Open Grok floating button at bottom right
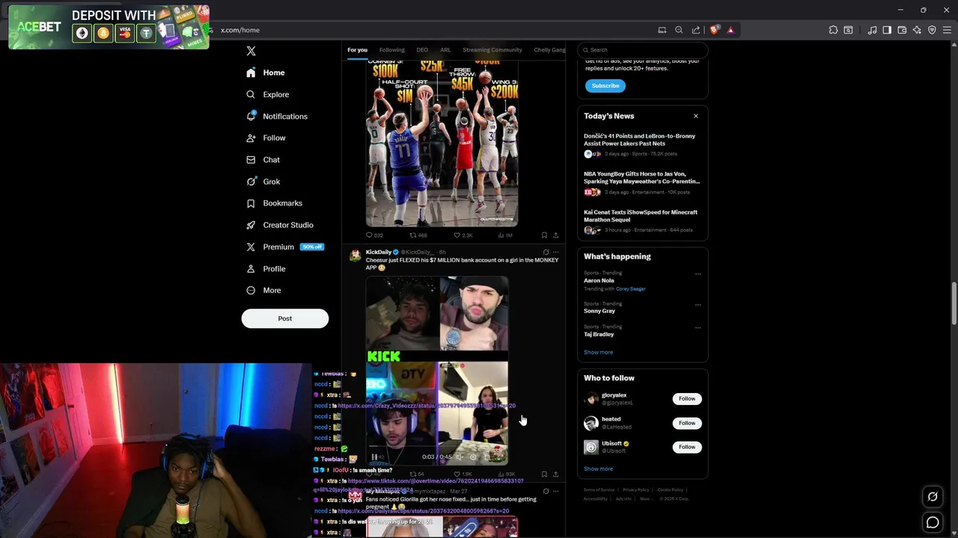Viewport: 958px width, 538px height. pyautogui.click(x=933, y=496)
